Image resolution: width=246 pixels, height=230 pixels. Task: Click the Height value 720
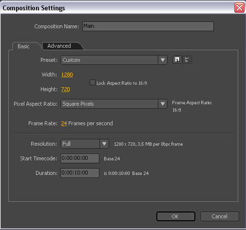tap(65, 89)
